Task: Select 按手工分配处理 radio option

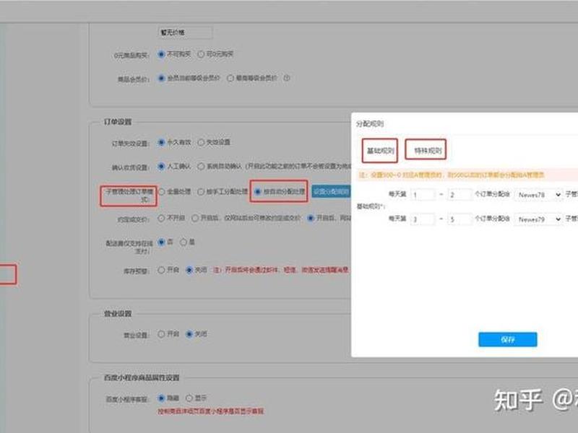Action: tap(201, 191)
